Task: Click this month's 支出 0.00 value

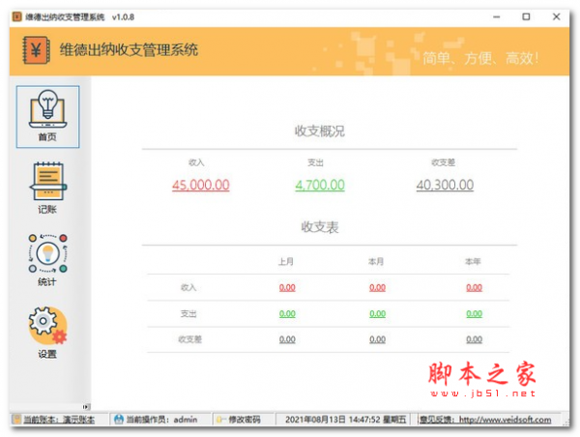Action: 377,313
